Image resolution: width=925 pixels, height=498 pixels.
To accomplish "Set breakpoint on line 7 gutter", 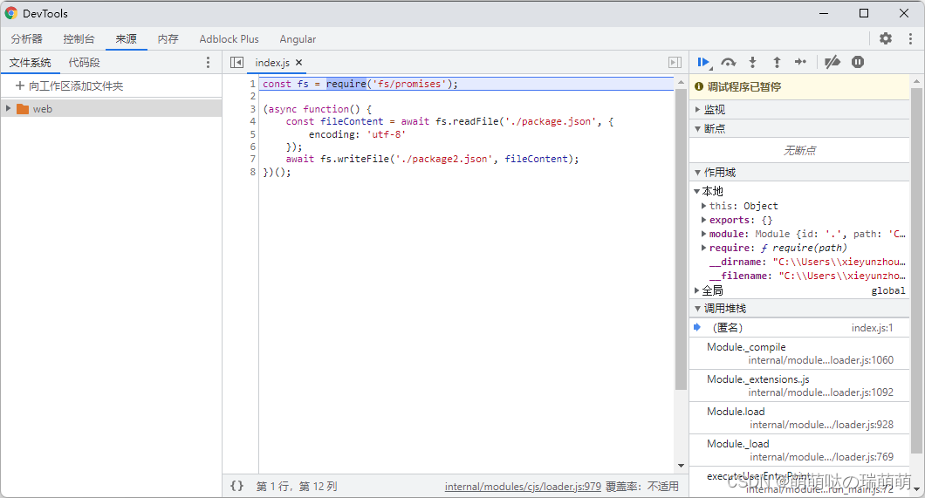I will point(252,159).
